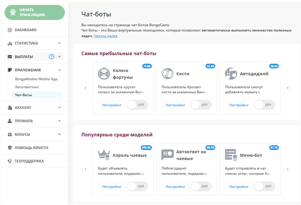
Task: Expand the Выплаты section chevron
Action: click(x=60, y=57)
